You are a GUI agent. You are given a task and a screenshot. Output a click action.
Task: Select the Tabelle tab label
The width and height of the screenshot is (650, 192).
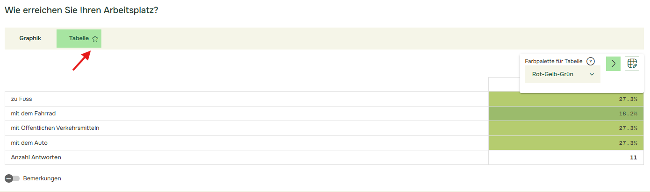point(79,38)
